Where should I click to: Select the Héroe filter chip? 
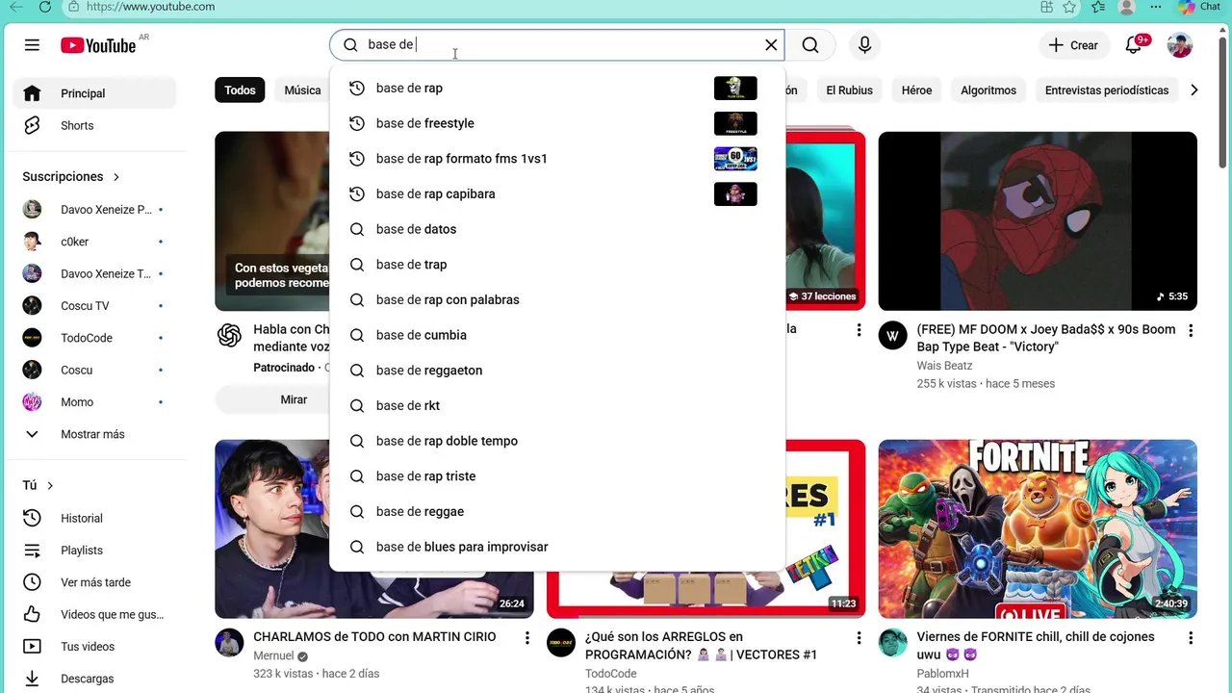[916, 90]
